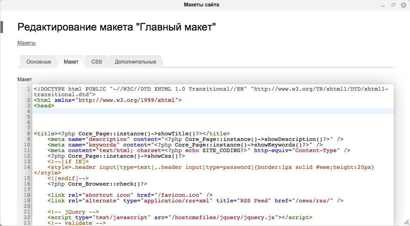Screen dimensions: 410x226
Task: Click the jquery.js script line
Action: [x=180, y=217]
